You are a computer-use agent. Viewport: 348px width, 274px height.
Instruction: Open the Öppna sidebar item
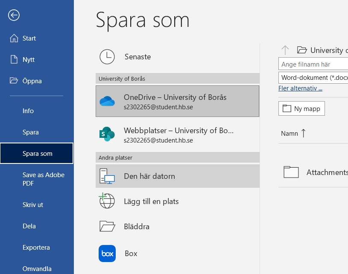coord(32,81)
